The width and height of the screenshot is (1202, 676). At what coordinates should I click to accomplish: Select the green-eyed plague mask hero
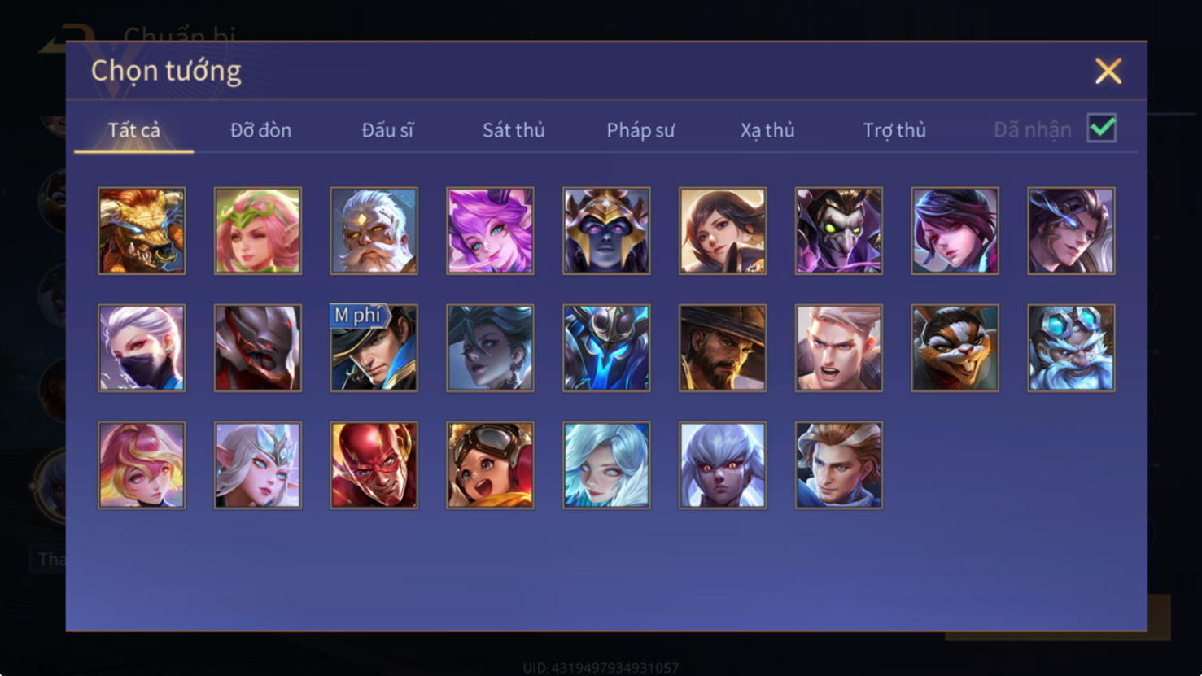pos(839,231)
